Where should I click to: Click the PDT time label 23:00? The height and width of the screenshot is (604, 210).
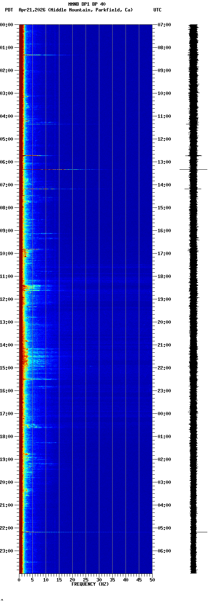(7, 551)
